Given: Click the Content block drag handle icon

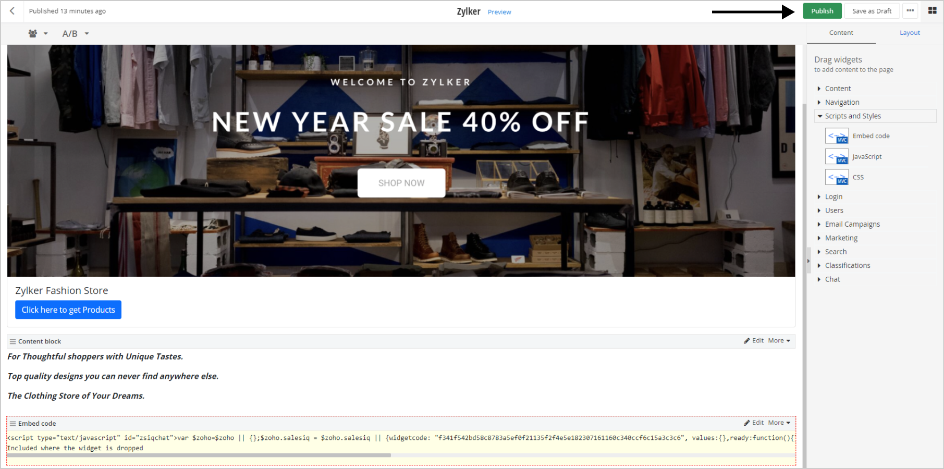Looking at the screenshot, I should 13,342.
